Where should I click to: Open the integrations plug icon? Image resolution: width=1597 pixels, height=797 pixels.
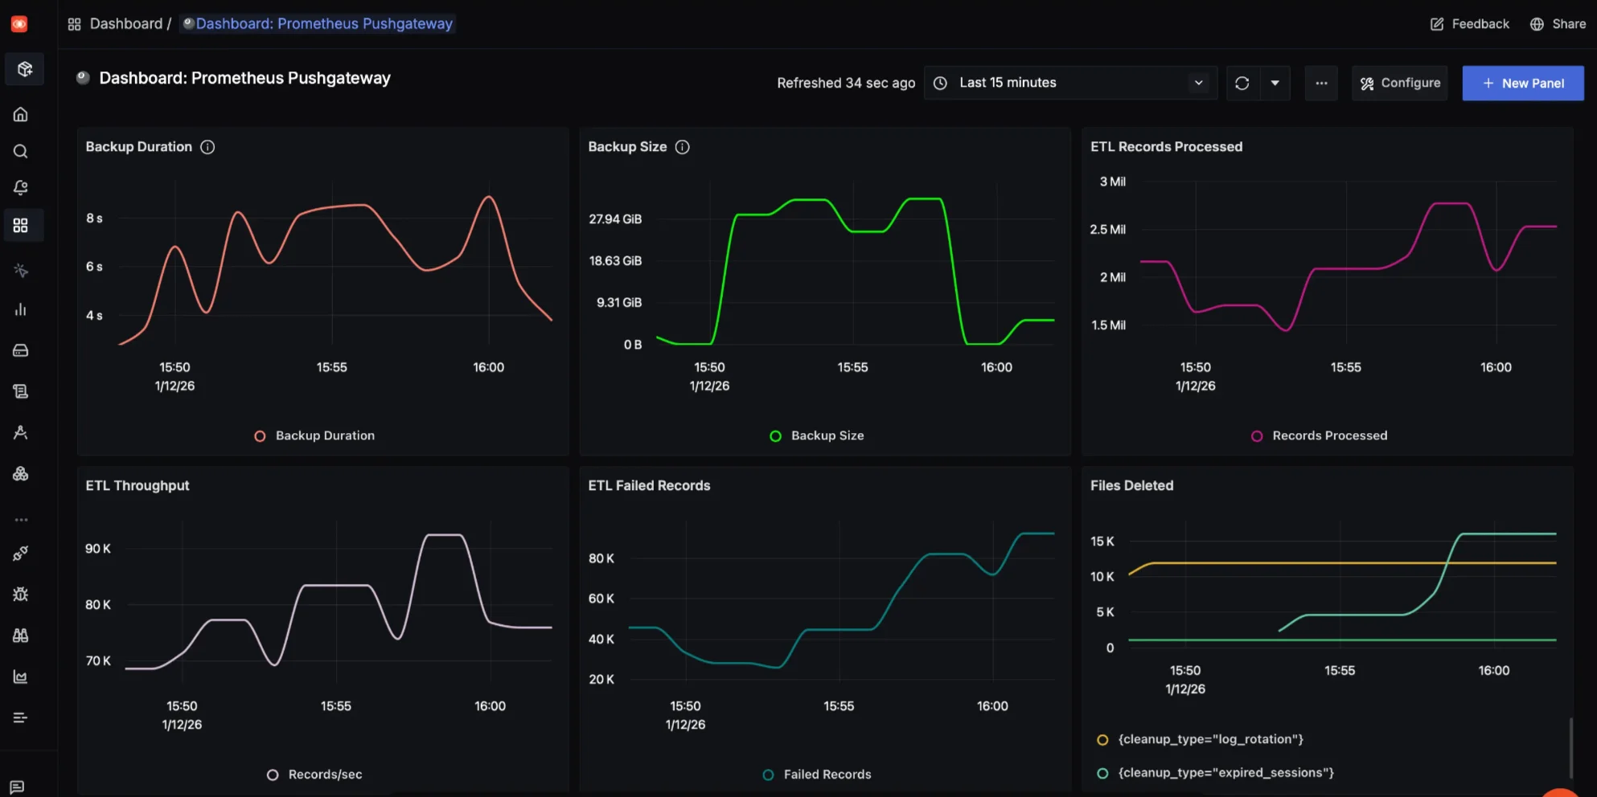(x=20, y=553)
